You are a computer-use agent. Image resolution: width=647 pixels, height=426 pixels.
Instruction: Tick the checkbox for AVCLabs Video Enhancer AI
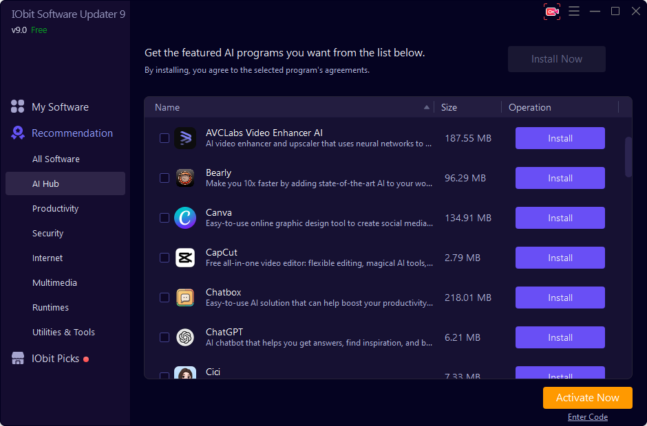(165, 138)
